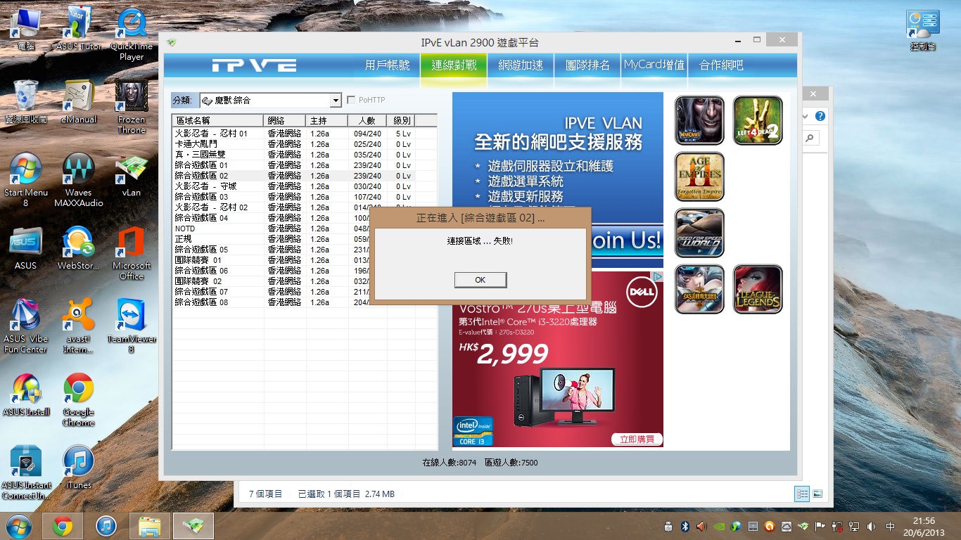Screen dimensions: 961x540
Task: Open the eManual desktop shortcut
Action: (79, 102)
